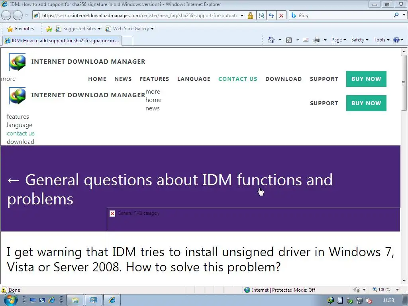Open FEATURES in site navigation

point(154,79)
